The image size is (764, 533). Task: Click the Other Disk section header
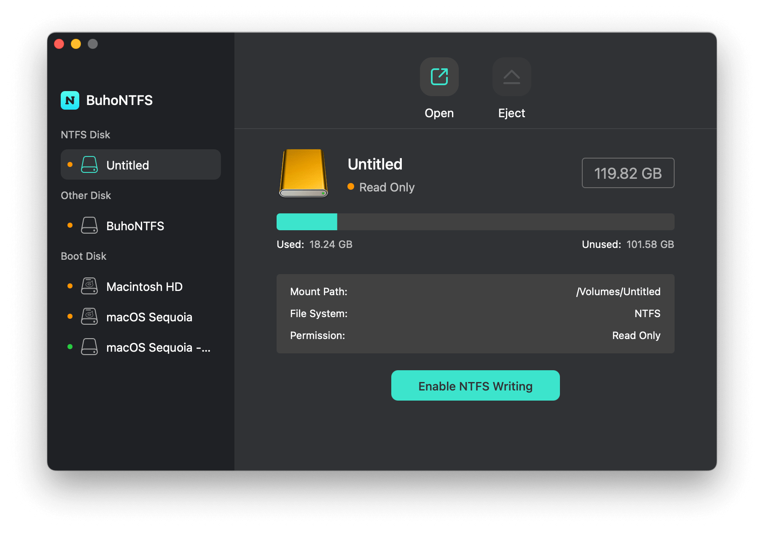(86, 196)
